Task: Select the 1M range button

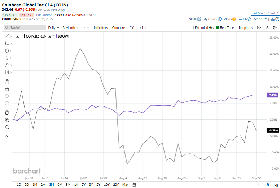Action: pyautogui.click(x=35, y=185)
